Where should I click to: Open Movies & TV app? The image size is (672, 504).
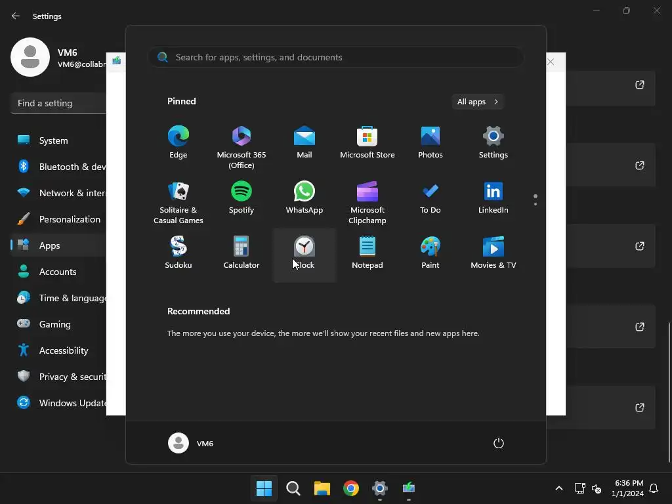click(493, 253)
